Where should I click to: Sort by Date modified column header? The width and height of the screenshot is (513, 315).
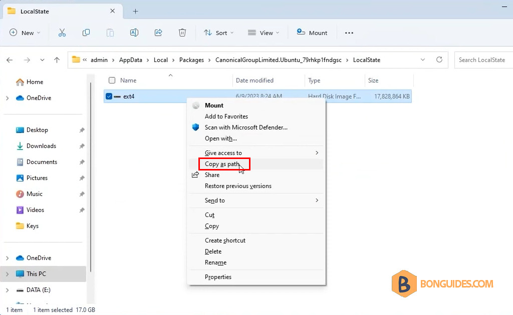click(269, 80)
